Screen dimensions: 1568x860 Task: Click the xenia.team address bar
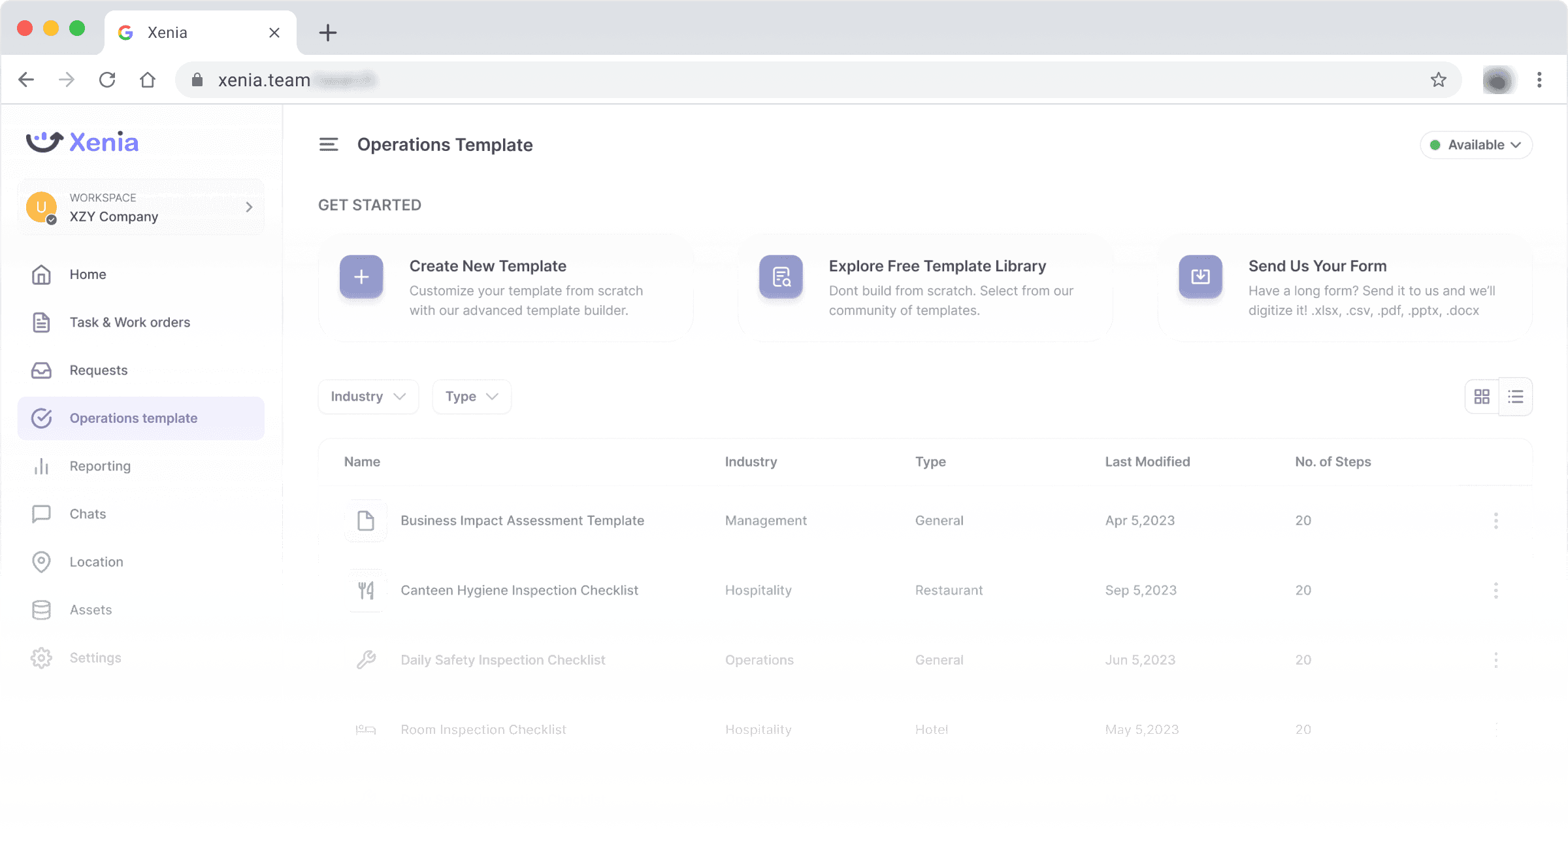coord(784,80)
